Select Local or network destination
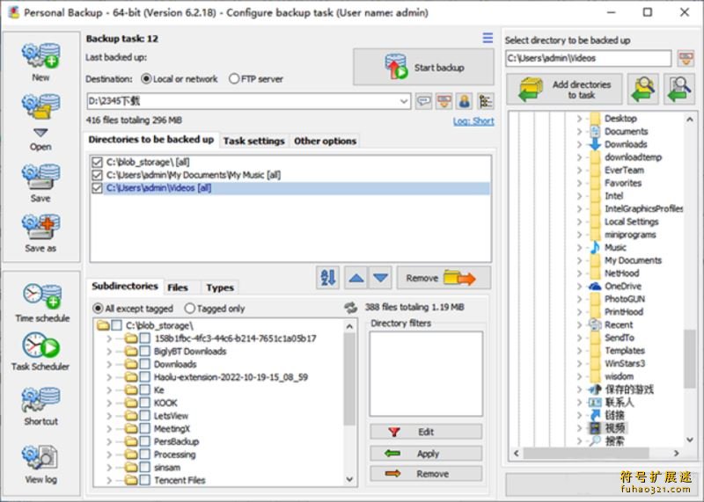704x502 pixels. 180,79
